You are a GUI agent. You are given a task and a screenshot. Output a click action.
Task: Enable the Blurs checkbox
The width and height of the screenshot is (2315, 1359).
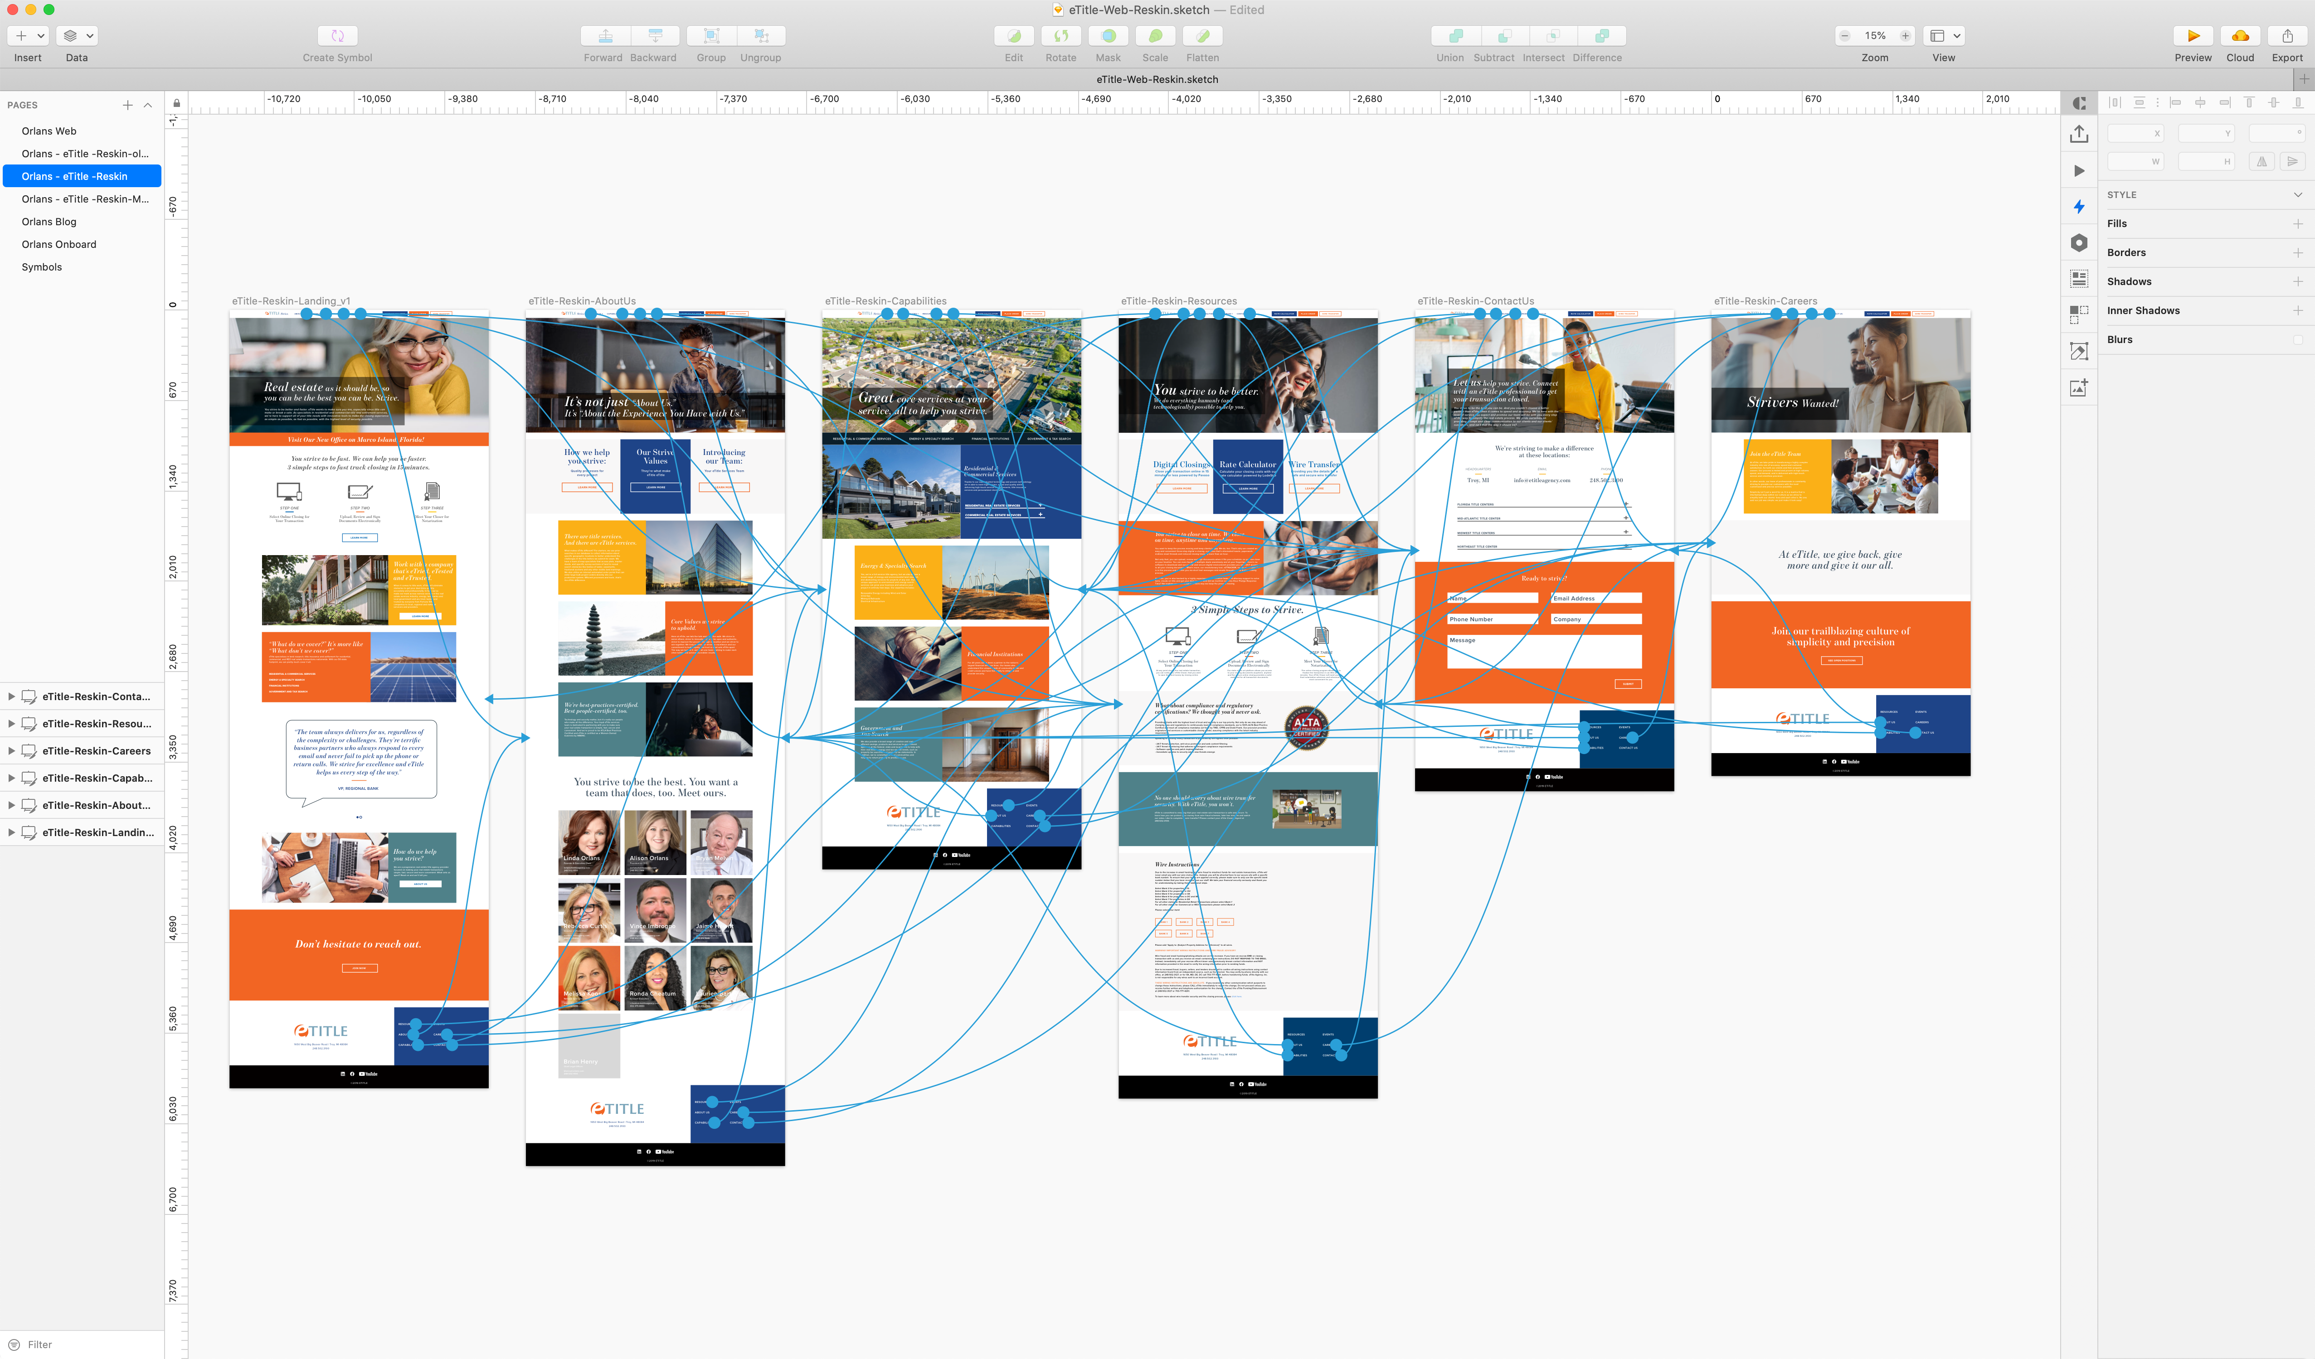click(x=2298, y=340)
